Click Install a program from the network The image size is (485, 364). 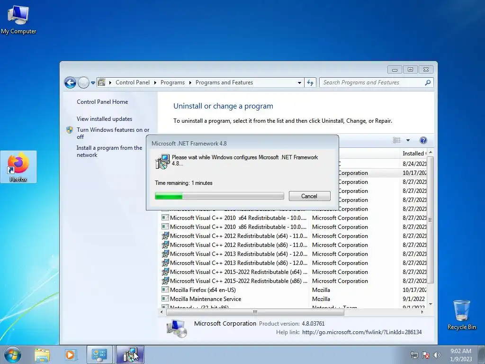pos(109,151)
